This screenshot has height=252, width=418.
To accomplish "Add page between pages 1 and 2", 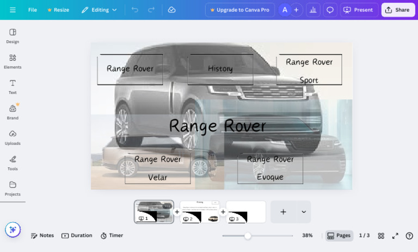I will [177, 212].
